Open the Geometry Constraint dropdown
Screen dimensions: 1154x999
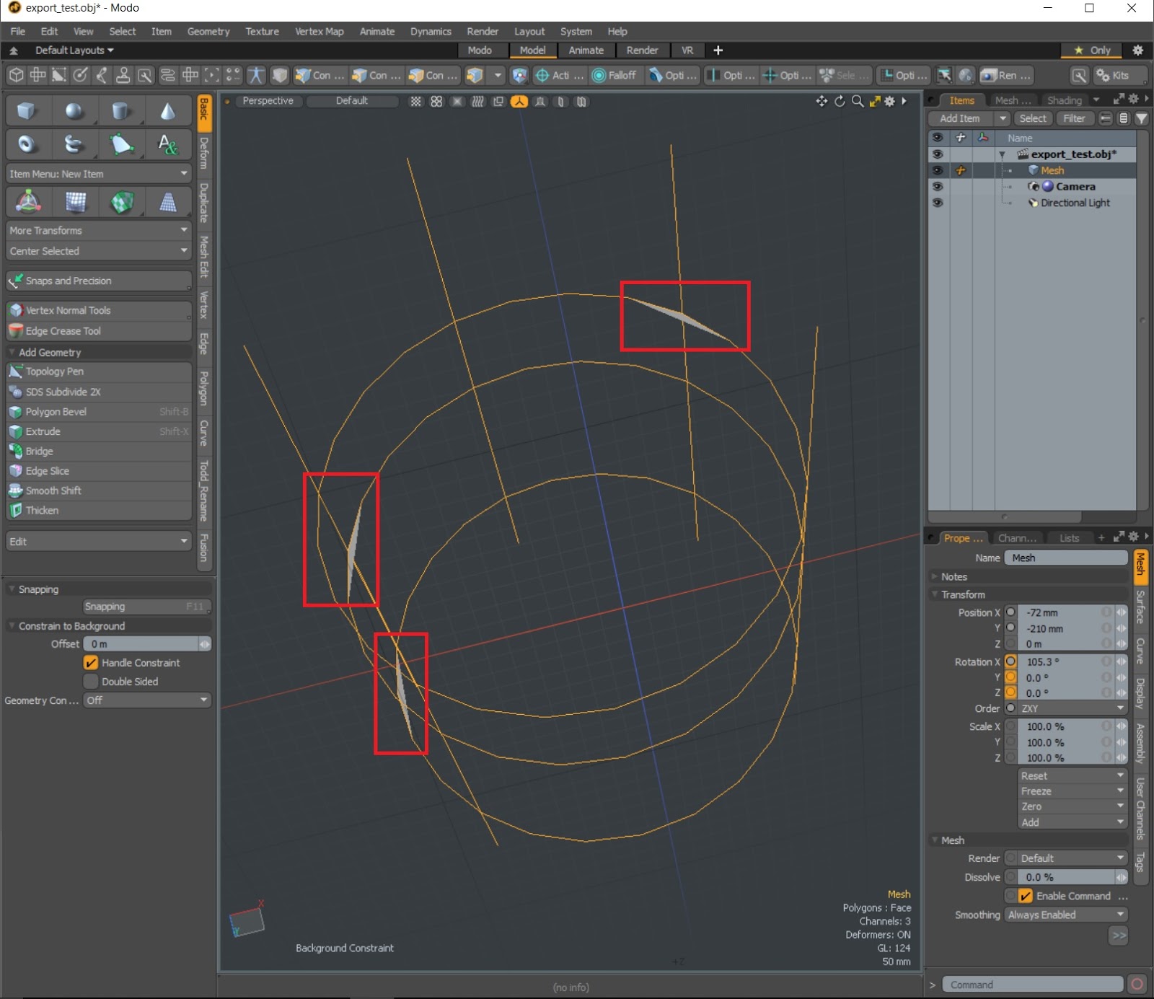146,700
